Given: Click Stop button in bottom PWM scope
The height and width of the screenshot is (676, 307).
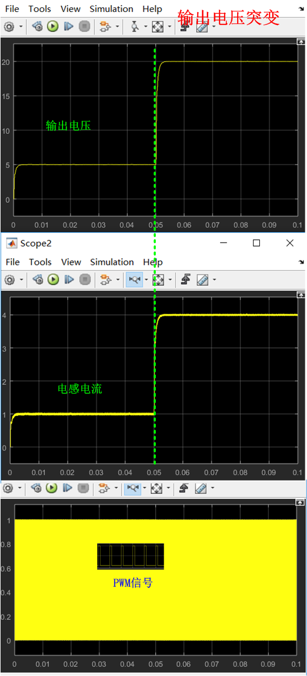Looking at the screenshot, I should click(x=84, y=489).
